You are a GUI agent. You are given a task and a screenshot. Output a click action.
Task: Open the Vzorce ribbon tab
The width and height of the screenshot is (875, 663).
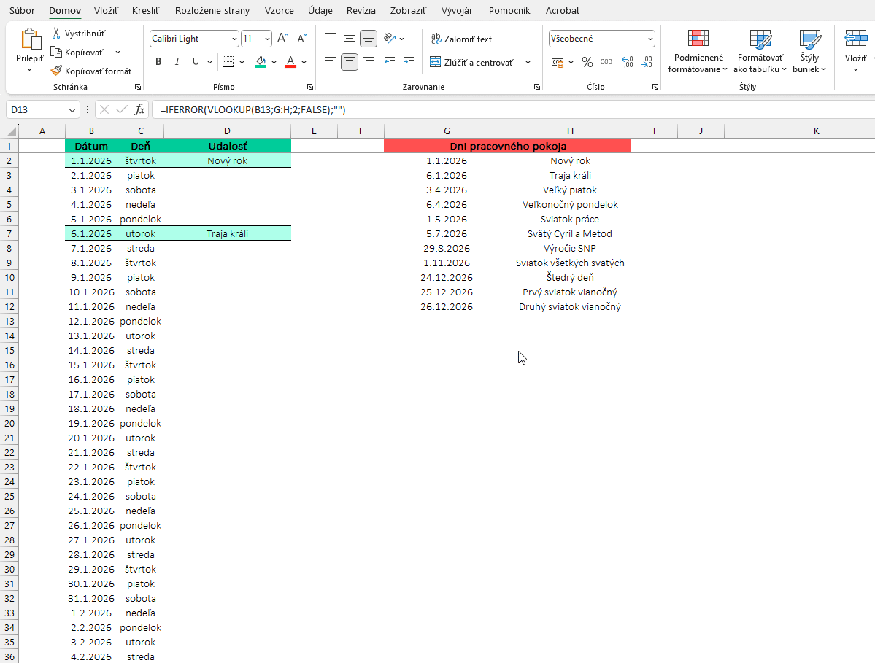coord(280,11)
